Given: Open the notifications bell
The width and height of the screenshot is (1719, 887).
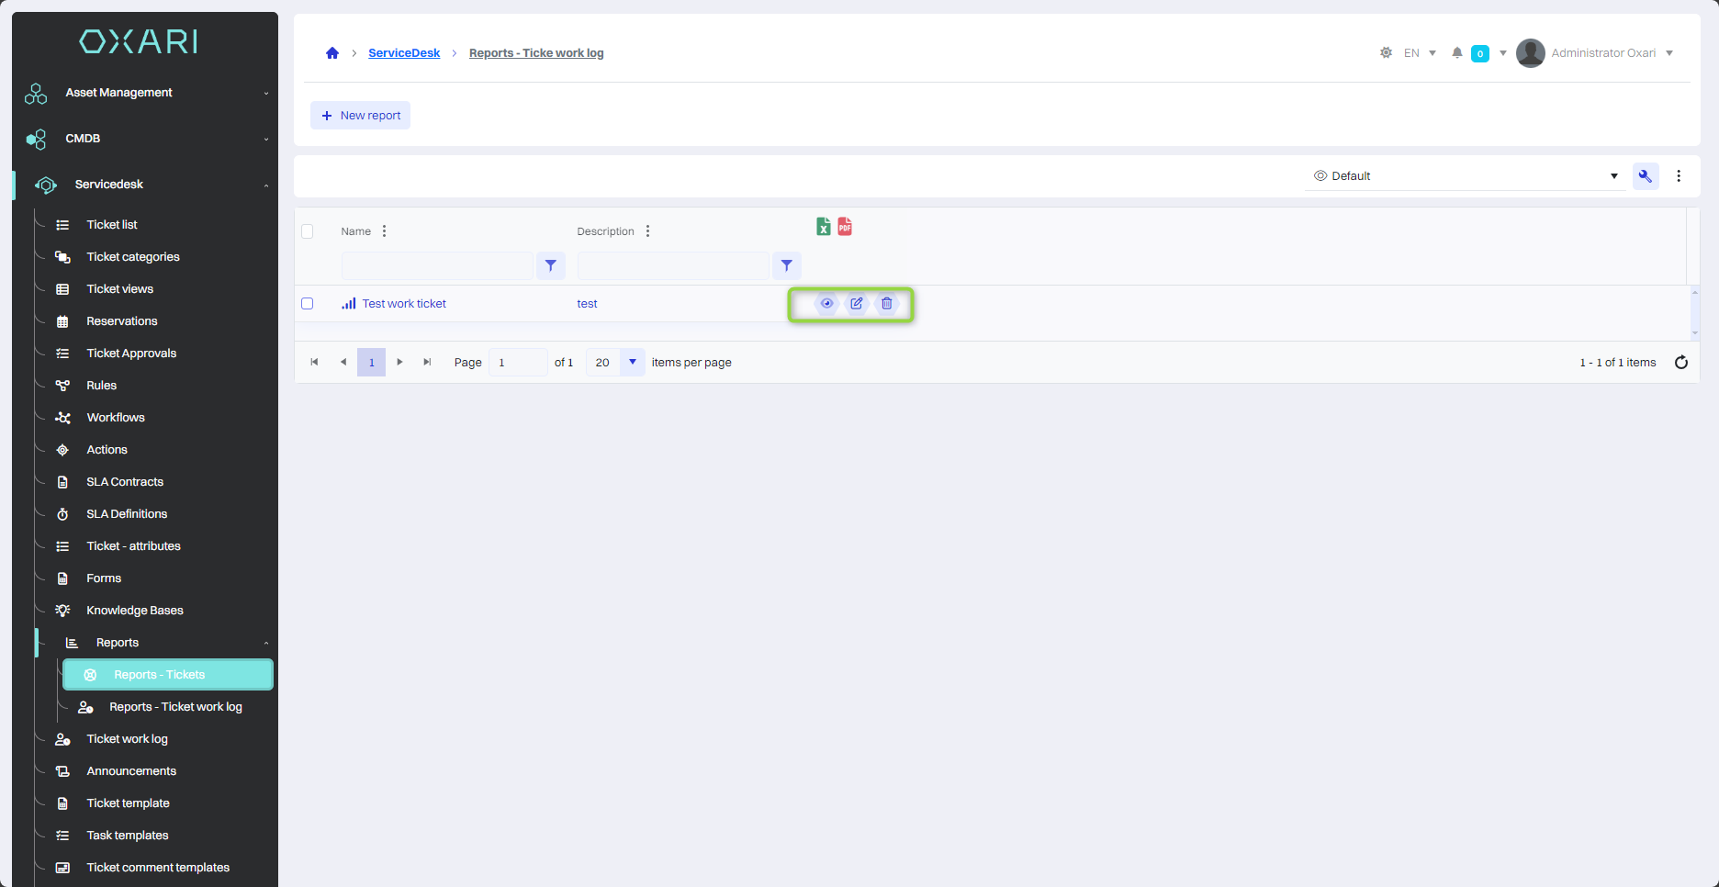Looking at the screenshot, I should [x=1456, y=53].
